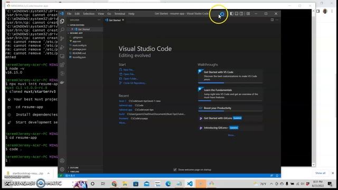Open Get Started with VS Code walkthrough

(230, 76)
